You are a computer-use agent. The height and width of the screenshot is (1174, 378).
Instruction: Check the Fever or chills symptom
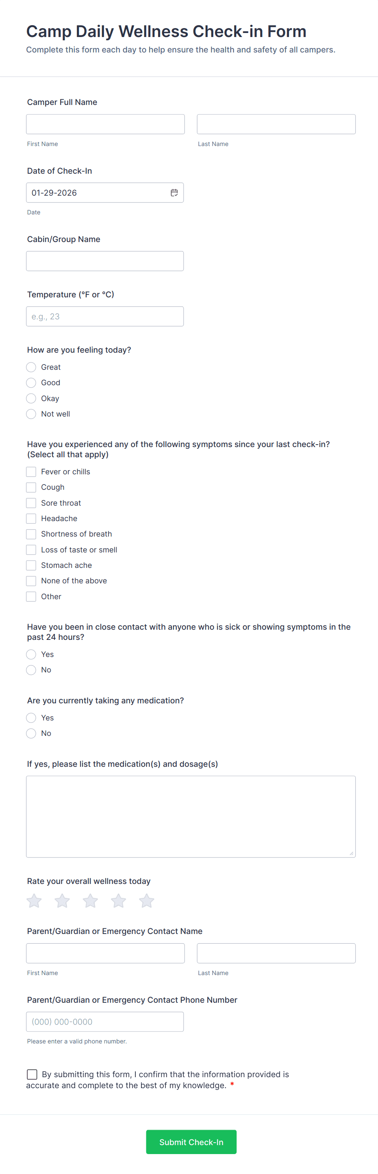[x=31, y=472]
